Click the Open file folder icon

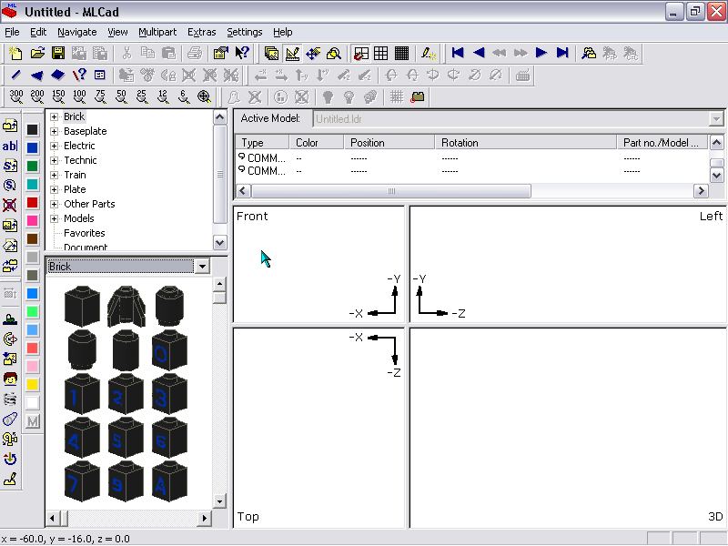37,54
